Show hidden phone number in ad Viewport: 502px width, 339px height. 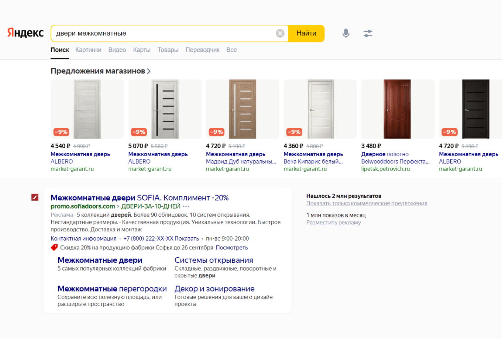pos(187,238)
